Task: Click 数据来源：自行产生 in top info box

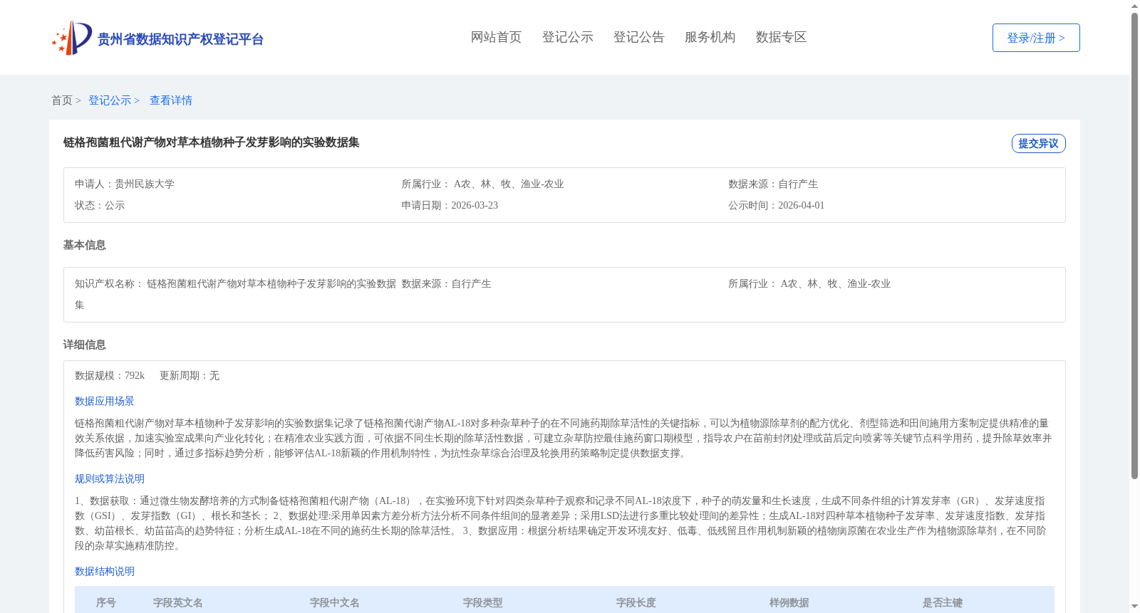Action: click(x=773, y=184)
